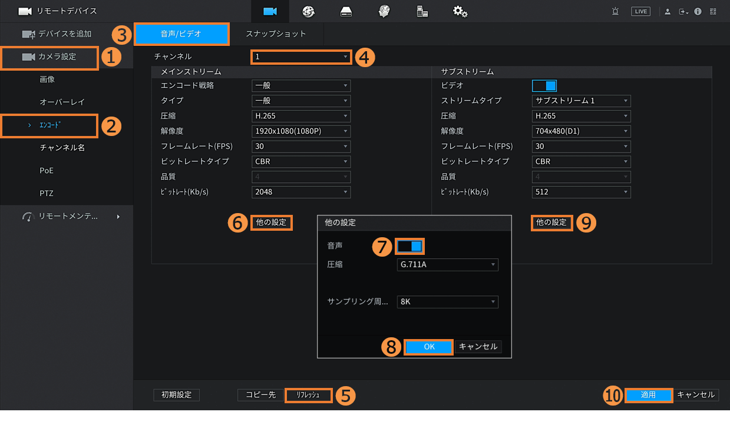This screenshot has height=425, width=730.
Task: Click the main stream ビットレート(Kb/s) field
Action: (301, 192)
